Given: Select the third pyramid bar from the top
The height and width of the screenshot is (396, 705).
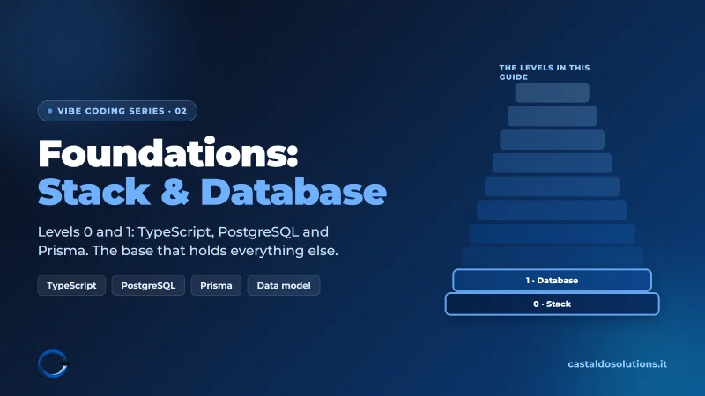Looking at the screenshot, I should pos(553,140).
